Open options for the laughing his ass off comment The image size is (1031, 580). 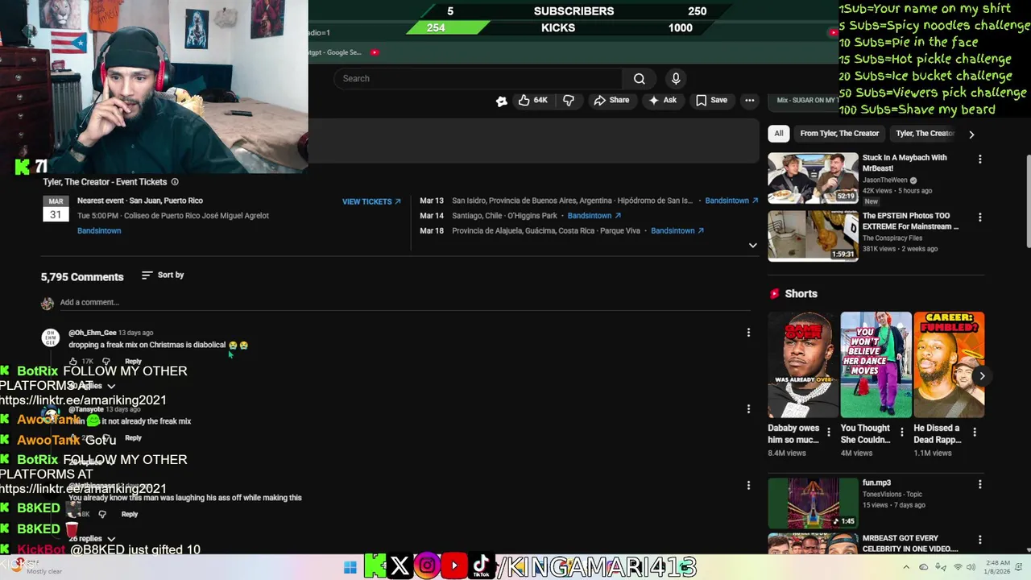point(748,485)
